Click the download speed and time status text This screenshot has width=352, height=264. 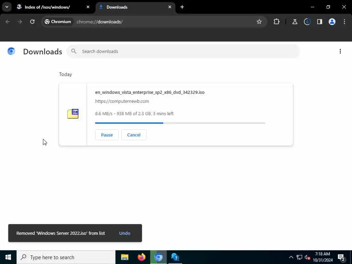(x=134, y=113)
